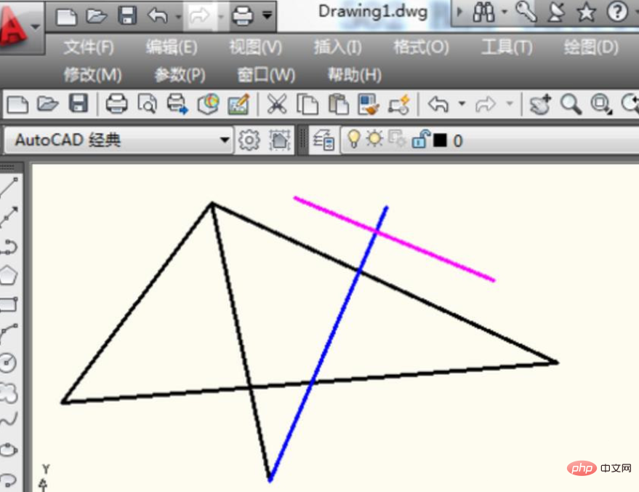Open the AutoCAD 经典 workspace dropdown
The image size is (639, 492).
pyautogui.click(x=119, y=140)
